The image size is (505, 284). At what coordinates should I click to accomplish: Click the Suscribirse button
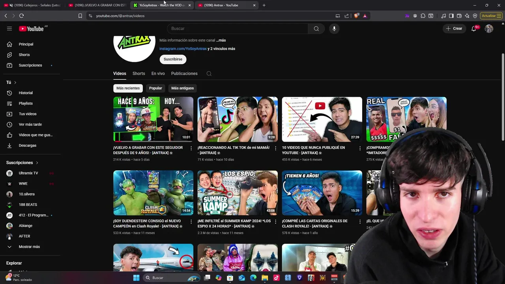[x=173, y=59]
